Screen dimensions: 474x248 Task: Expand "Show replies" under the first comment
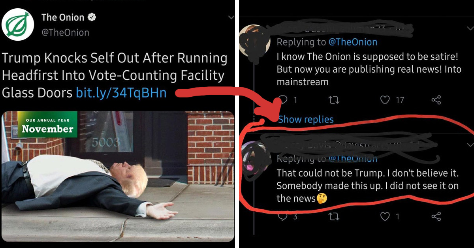pos(306,119)
